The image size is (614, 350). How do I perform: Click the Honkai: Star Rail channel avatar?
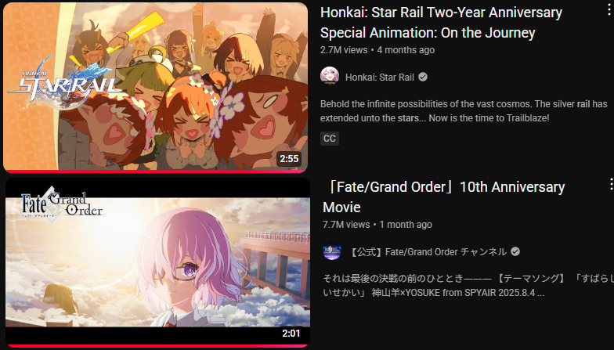tap(330, 77)
